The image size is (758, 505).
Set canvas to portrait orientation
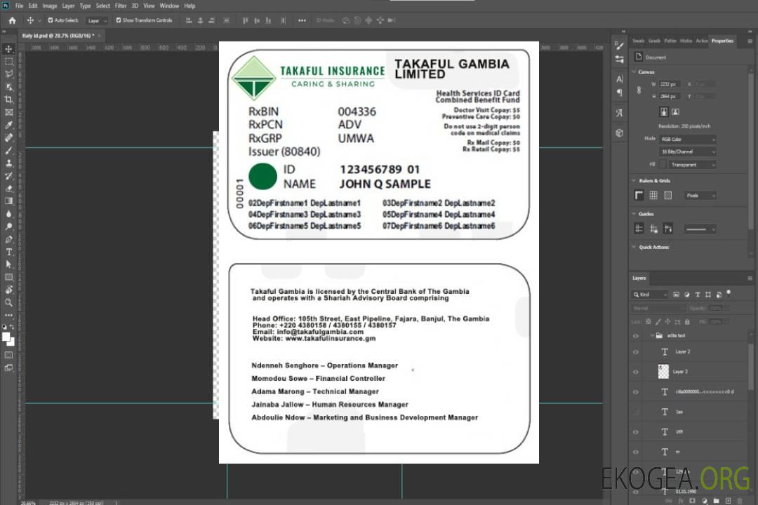(x=664, y=112)
